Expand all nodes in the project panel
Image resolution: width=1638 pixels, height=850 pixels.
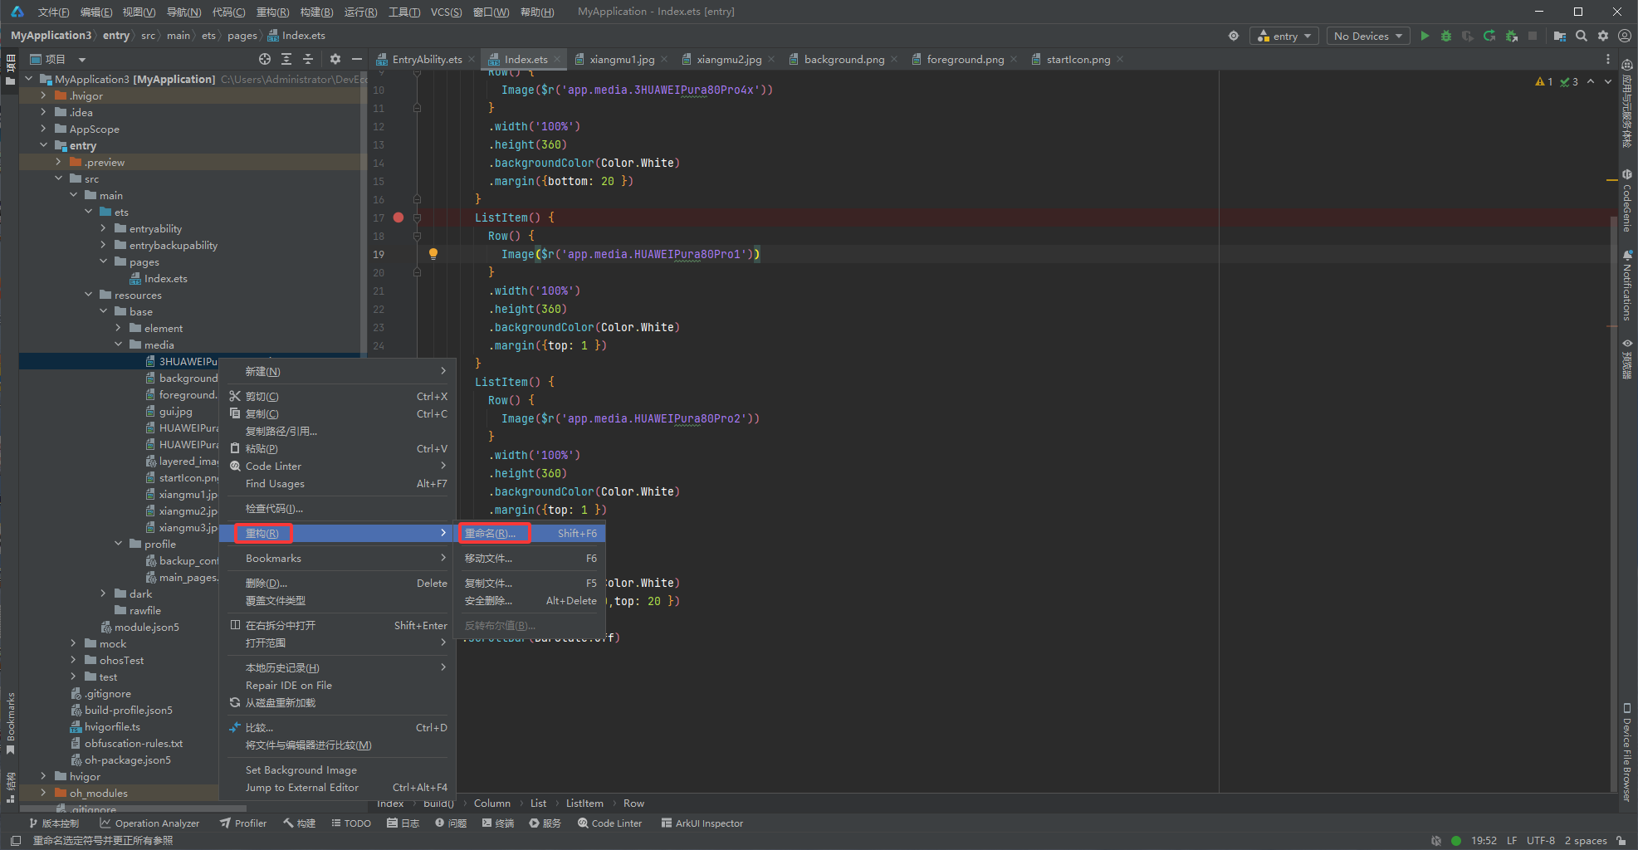(286, 59)
